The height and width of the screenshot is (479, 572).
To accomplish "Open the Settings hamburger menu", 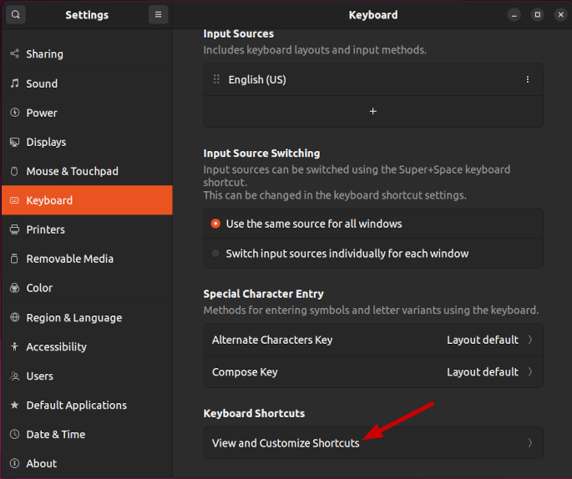I will pos(158,14).
